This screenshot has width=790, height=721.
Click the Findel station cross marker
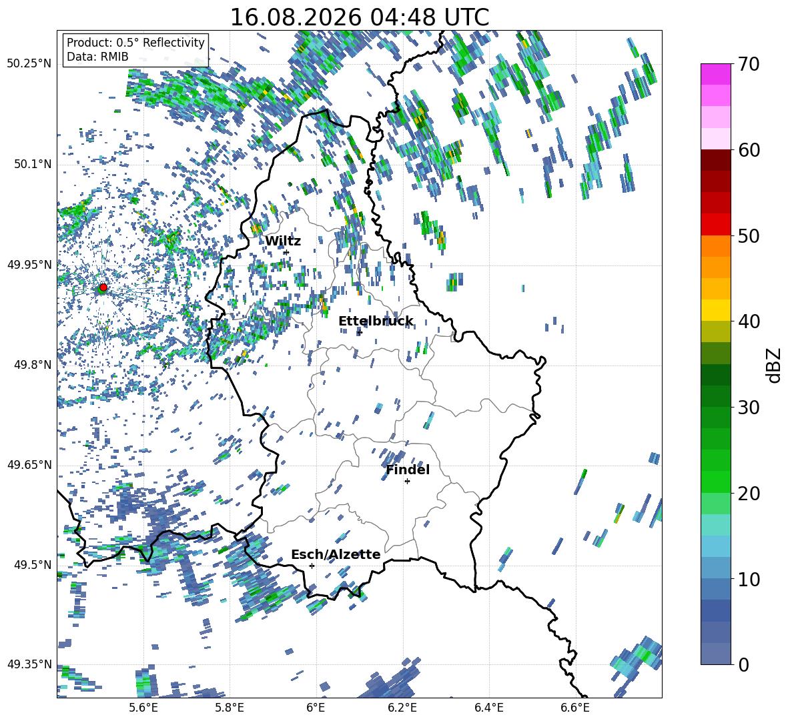pos(407,482)
